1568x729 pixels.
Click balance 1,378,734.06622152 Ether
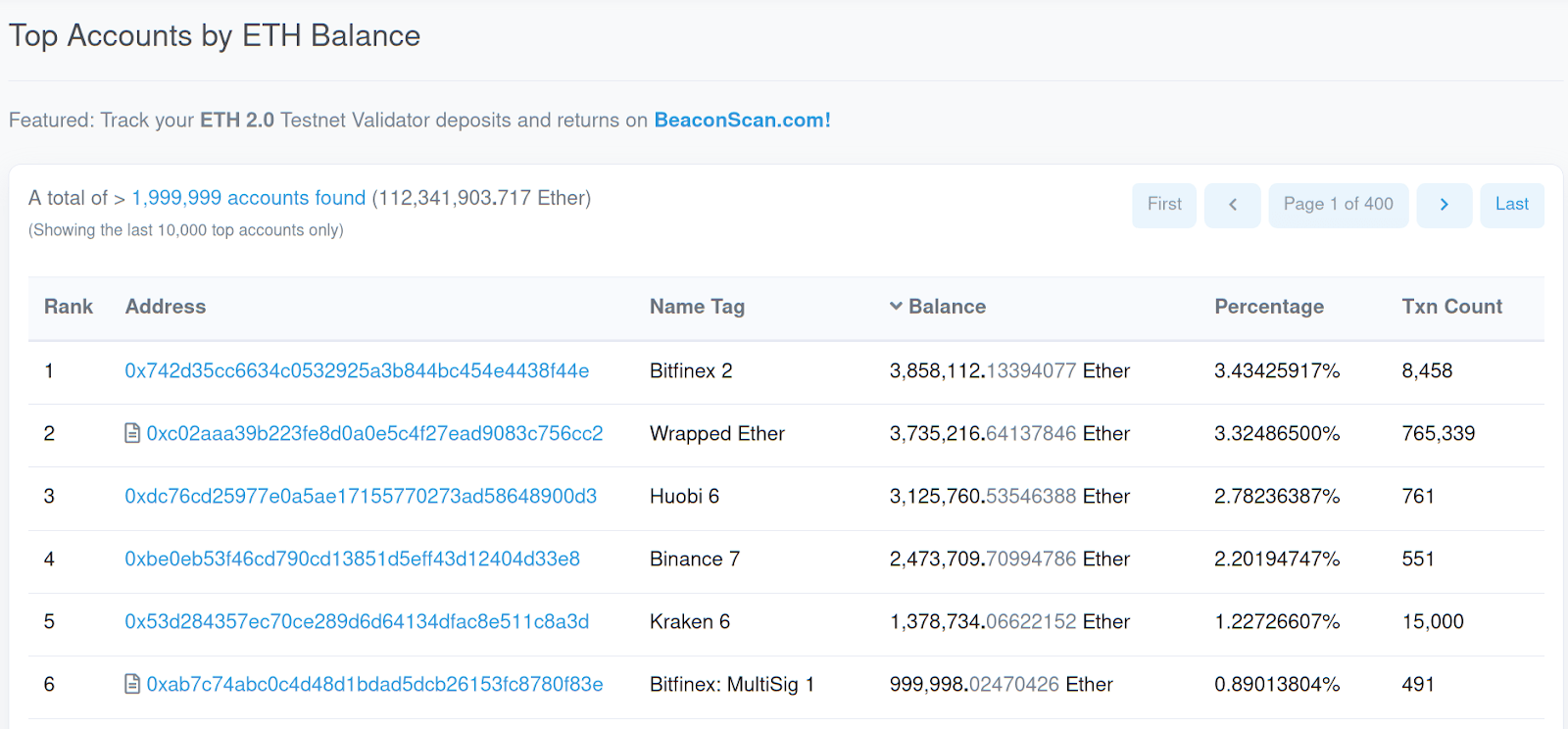[x=1009, y=621]
